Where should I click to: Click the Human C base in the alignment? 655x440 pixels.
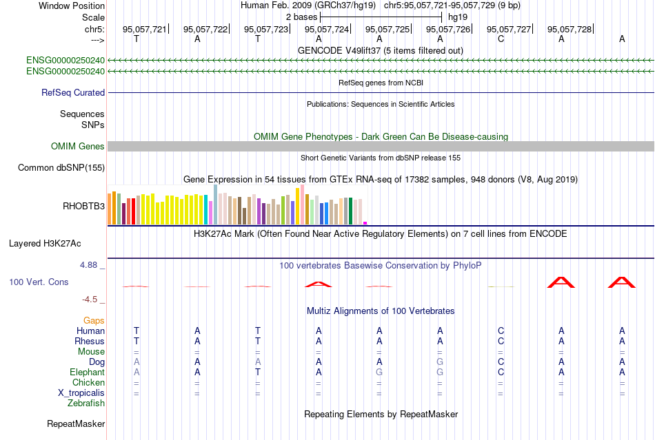[x=501, y=331]
